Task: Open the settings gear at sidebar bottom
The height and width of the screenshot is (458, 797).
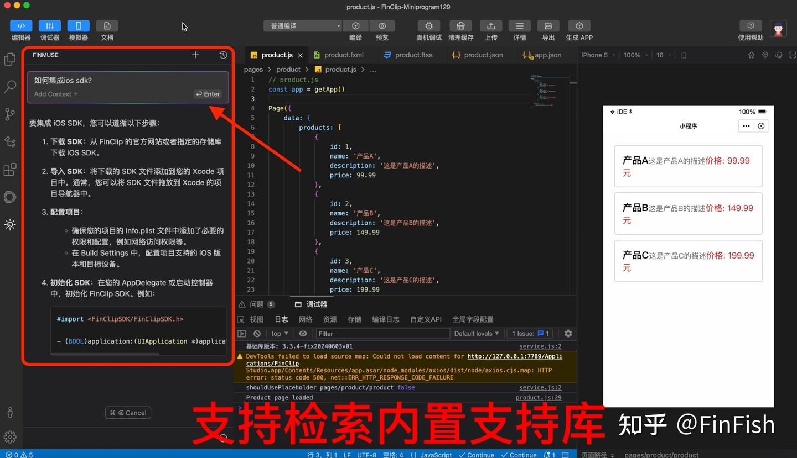Action: tap(10, 437)
